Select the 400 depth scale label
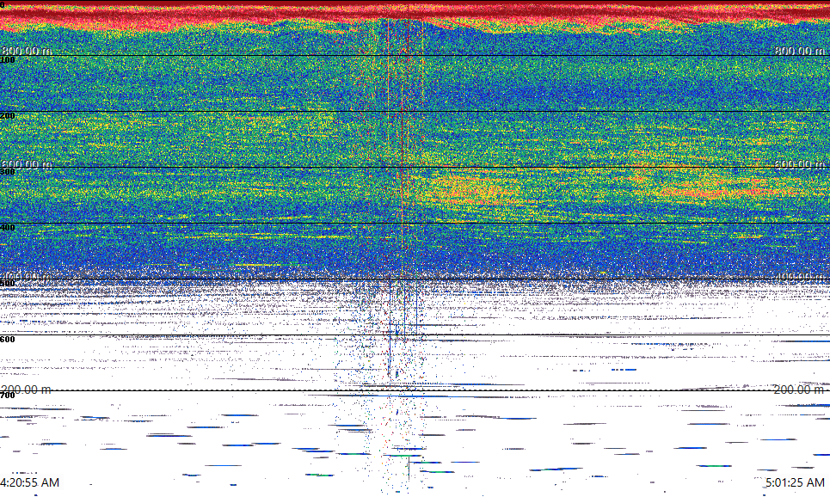 point(8,228)
